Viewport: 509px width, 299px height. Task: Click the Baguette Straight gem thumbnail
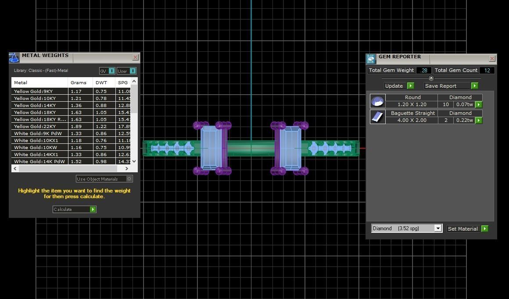click(x=377, y=117)
